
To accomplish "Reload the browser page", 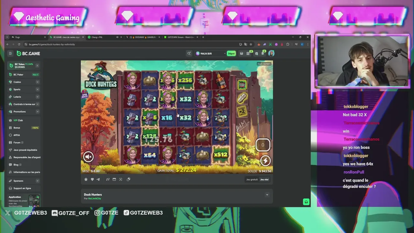I will [x=19, y=44].
